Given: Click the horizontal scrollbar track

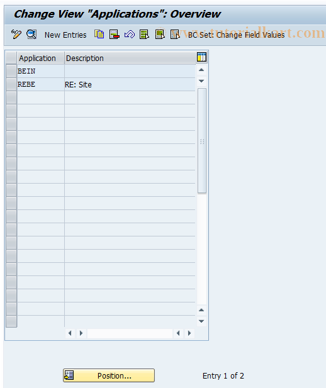Looking at the screenshot, I should click(x=130, y=333).
